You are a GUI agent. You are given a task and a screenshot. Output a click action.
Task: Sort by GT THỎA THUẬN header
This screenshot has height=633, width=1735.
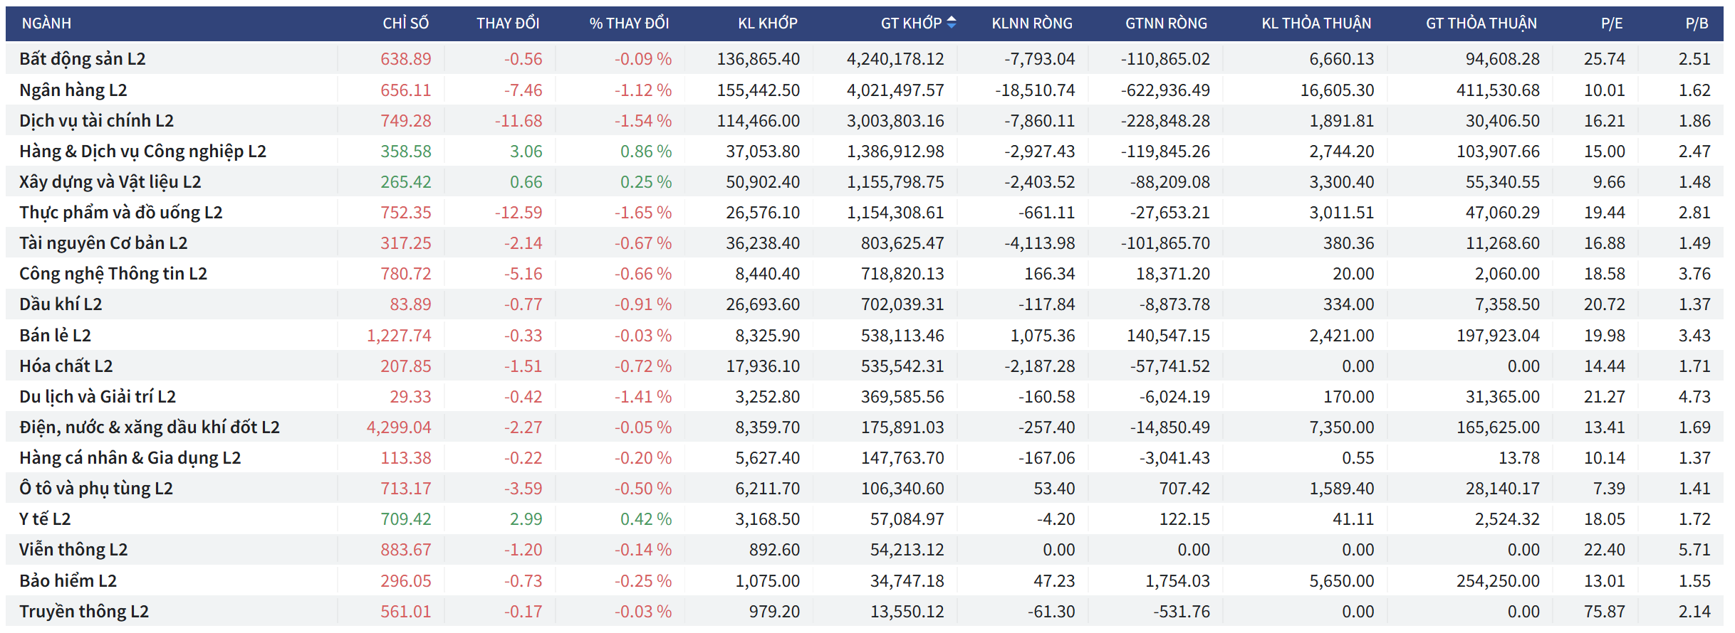[1481, 23]
